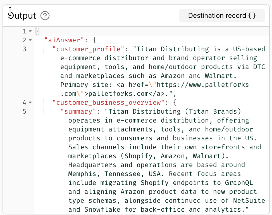Click the text "and Snowflake for back-office"
272x215 pixels.
pyautogui.click(x=127, y=209)
